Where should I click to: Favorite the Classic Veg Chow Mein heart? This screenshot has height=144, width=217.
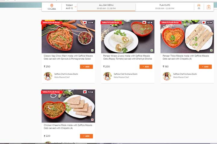click(85, 22)
